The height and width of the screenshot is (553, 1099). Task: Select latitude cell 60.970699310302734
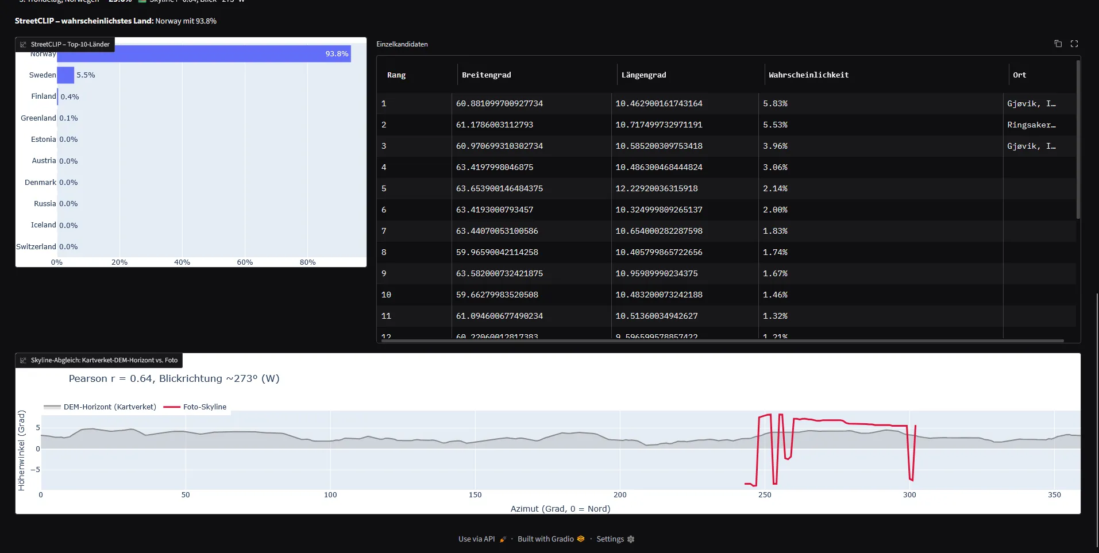532,146
